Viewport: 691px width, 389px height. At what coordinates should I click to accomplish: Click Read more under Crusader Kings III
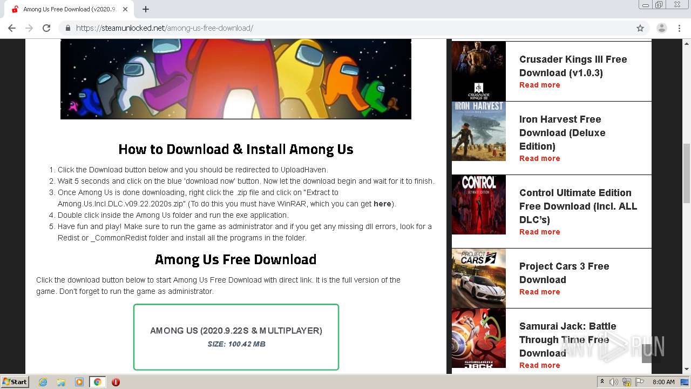coord(539,85)
